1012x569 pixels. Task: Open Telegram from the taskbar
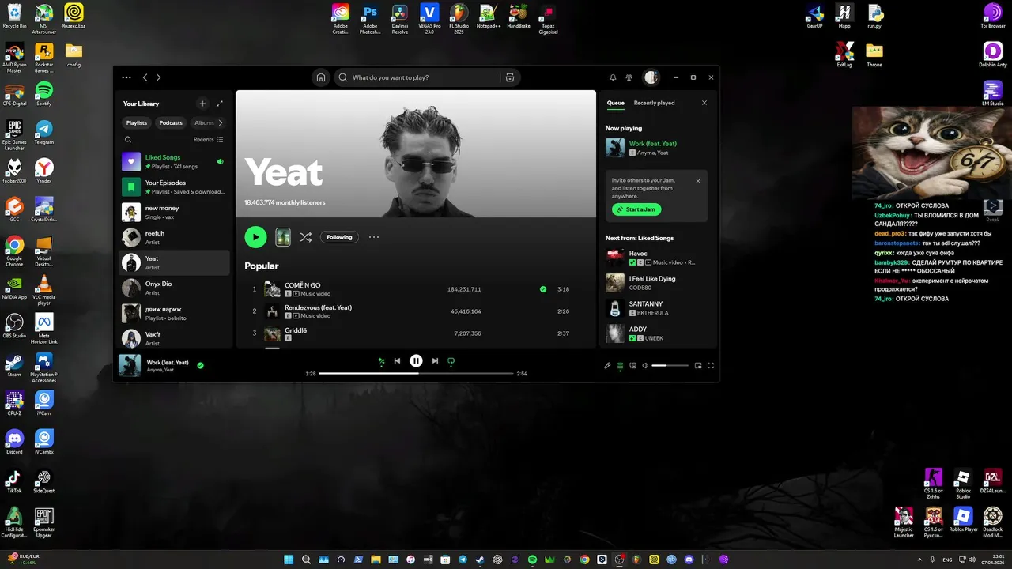pyautogui.click(x=463, y=560)
